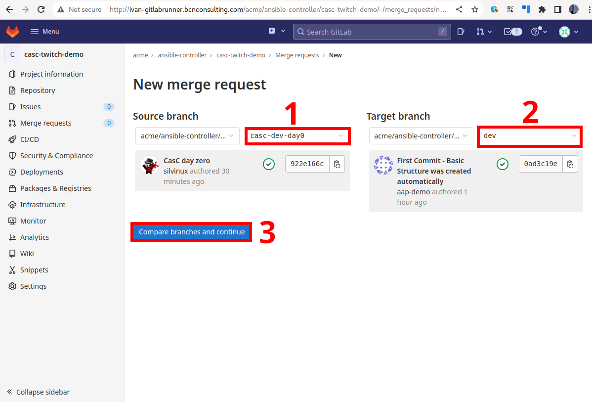Reload the page
The image size is (592, 402).
coord(41,9)
